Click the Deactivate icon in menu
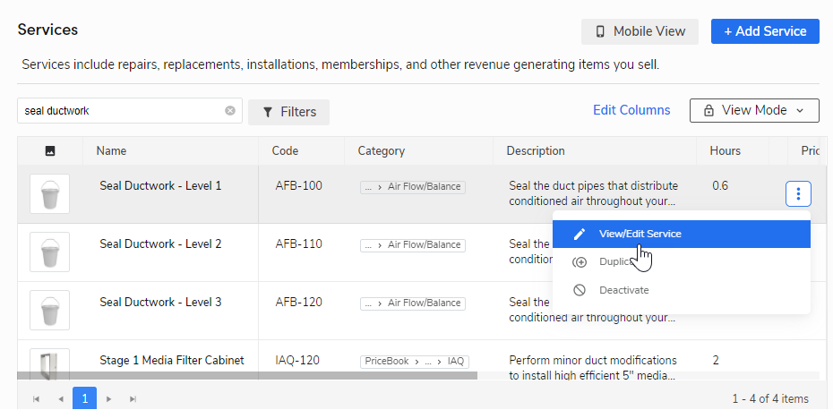This screenshot has height=410, width=833. point(580,290)
